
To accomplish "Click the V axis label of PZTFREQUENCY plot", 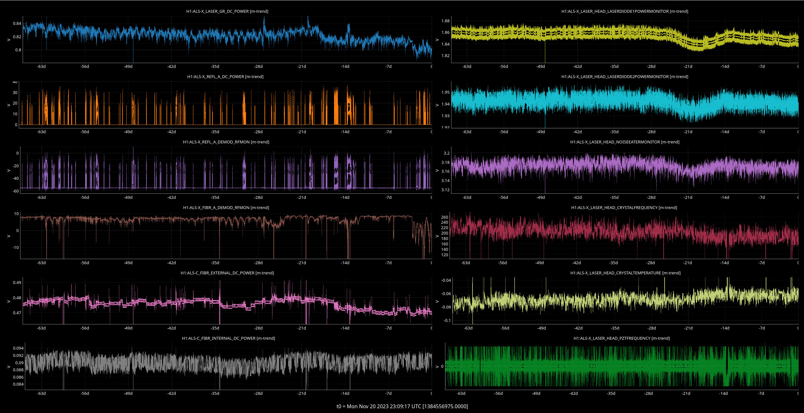I will point(437,366).
